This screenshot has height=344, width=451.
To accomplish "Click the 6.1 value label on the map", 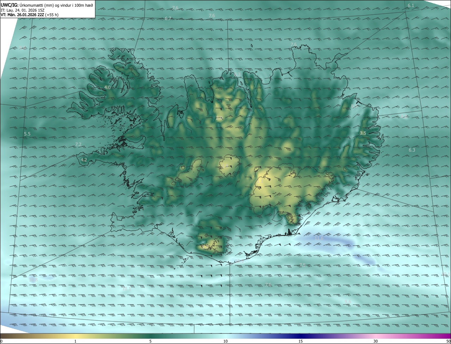I will pos(411,6).
